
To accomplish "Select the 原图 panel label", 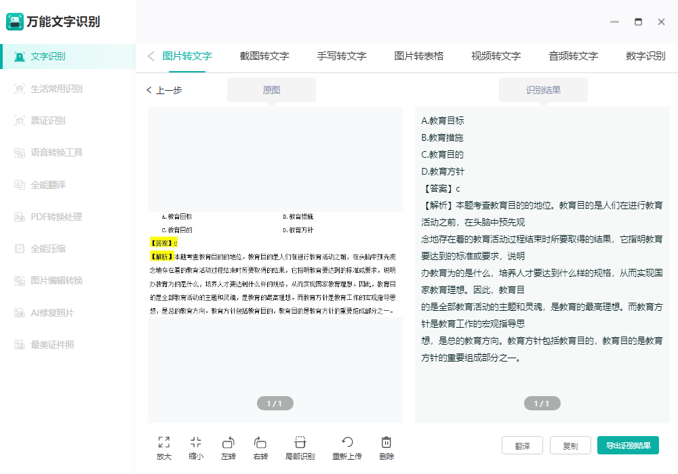I will 272,90.
